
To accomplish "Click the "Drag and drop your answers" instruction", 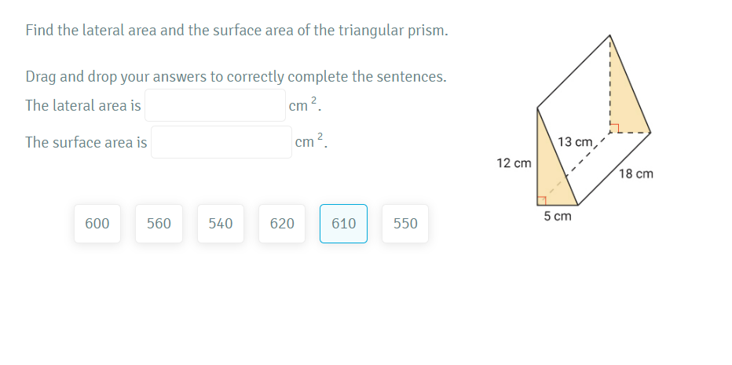I will point(236,77).
